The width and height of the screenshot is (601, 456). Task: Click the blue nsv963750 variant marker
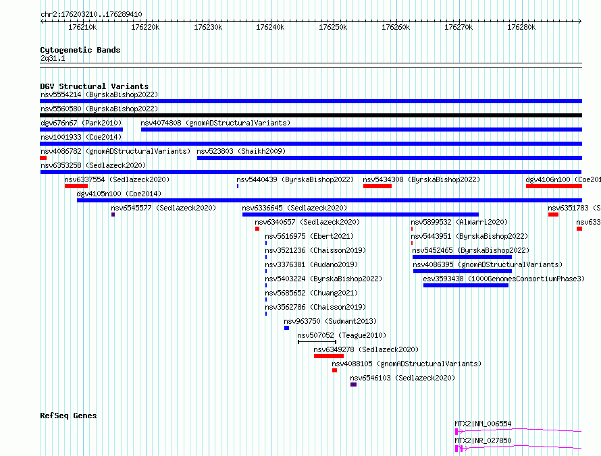[287, 328]
